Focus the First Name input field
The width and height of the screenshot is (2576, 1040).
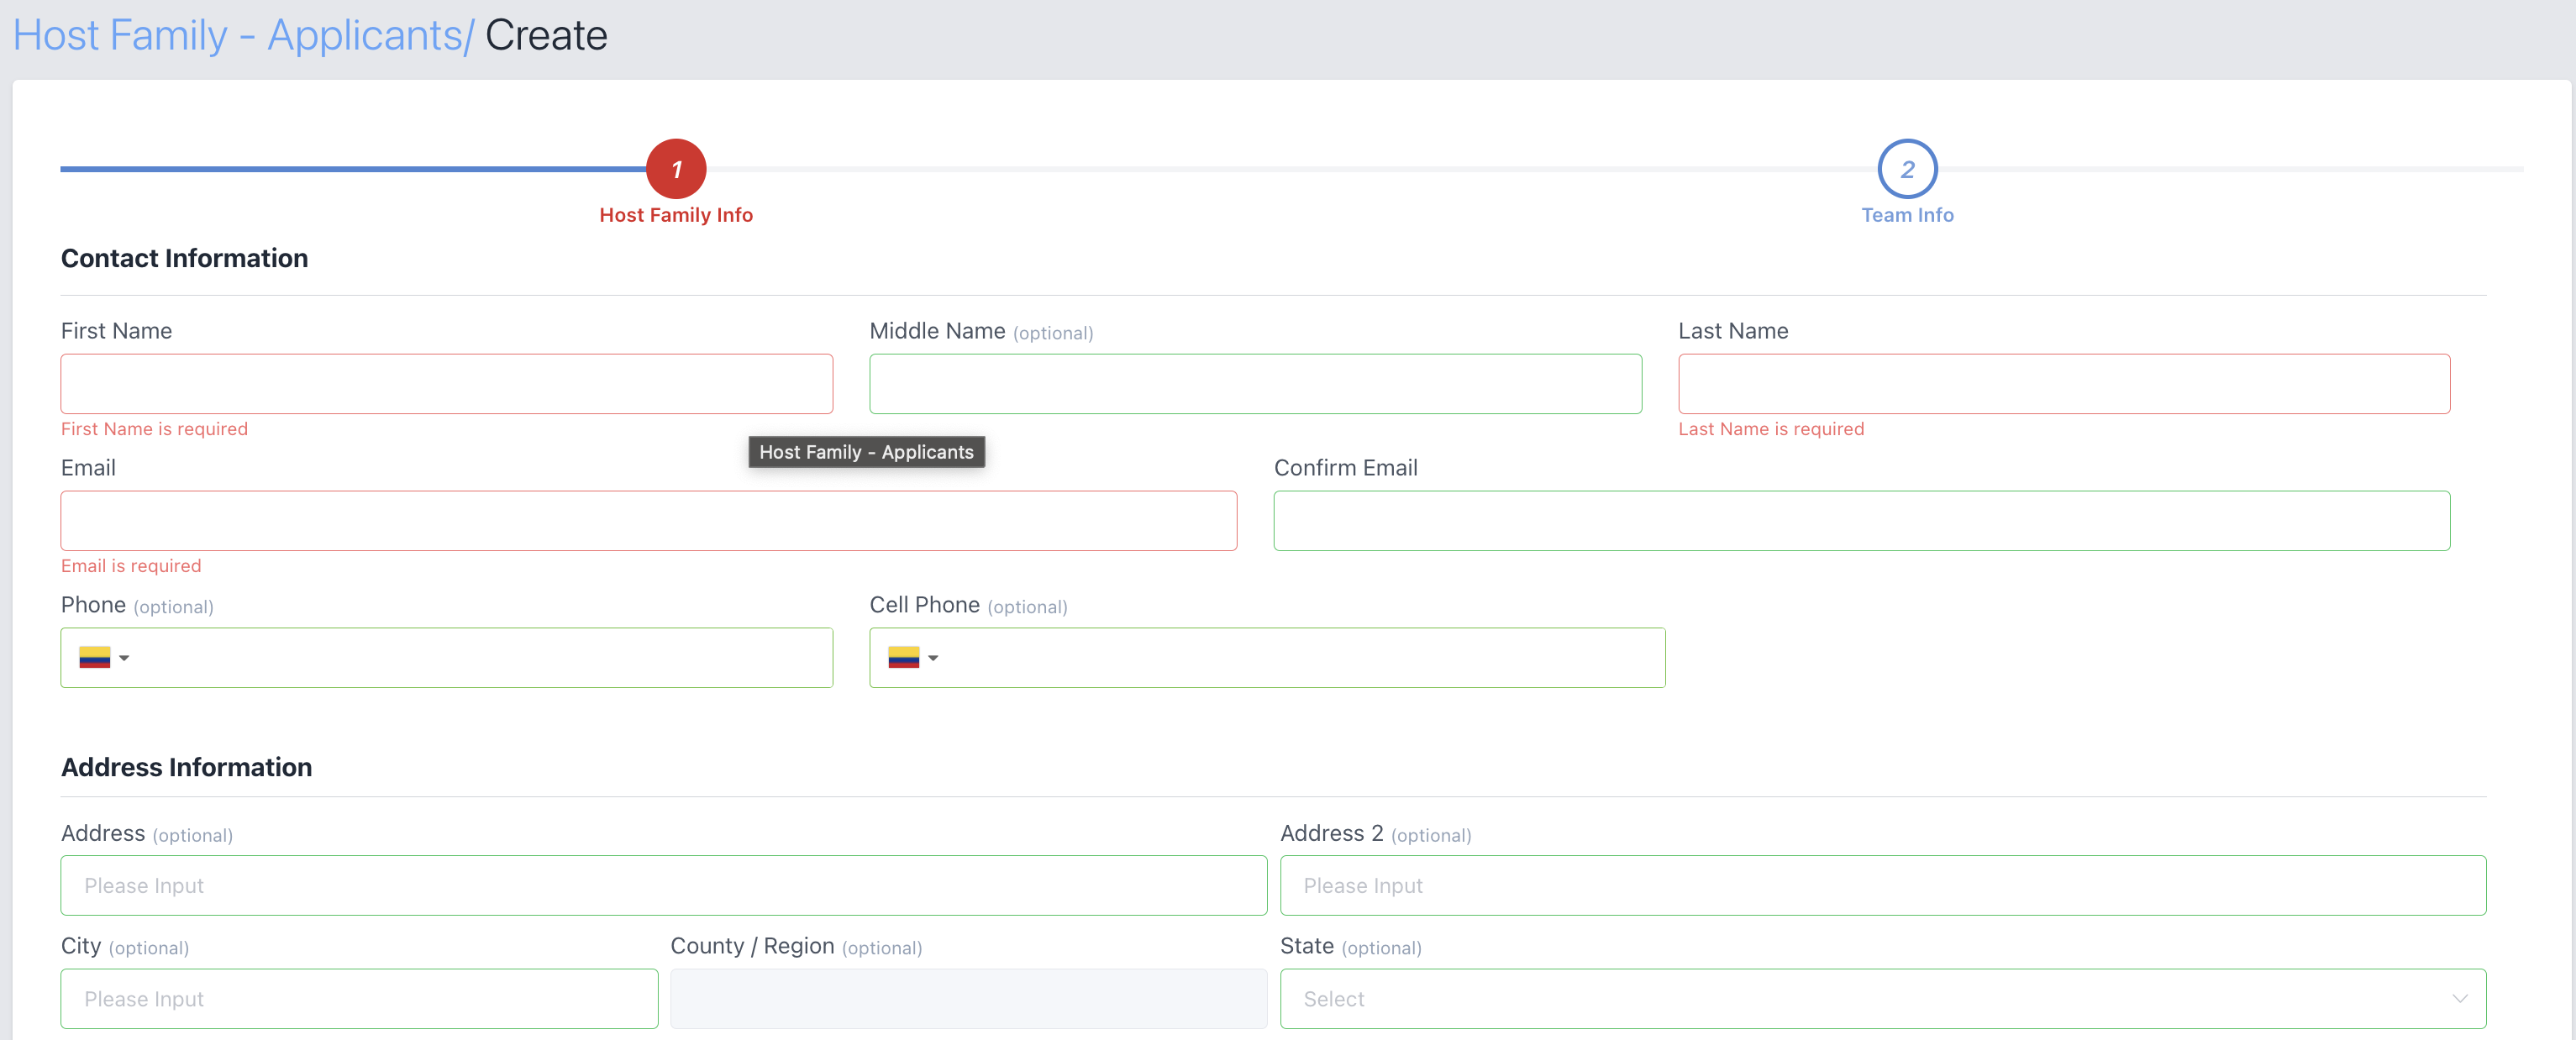pyautogui.click(x=446, y=384)
